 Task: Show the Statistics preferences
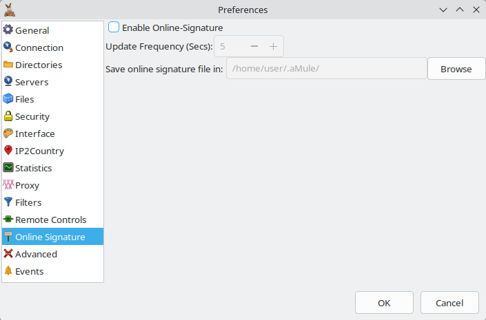click(52, 168)
